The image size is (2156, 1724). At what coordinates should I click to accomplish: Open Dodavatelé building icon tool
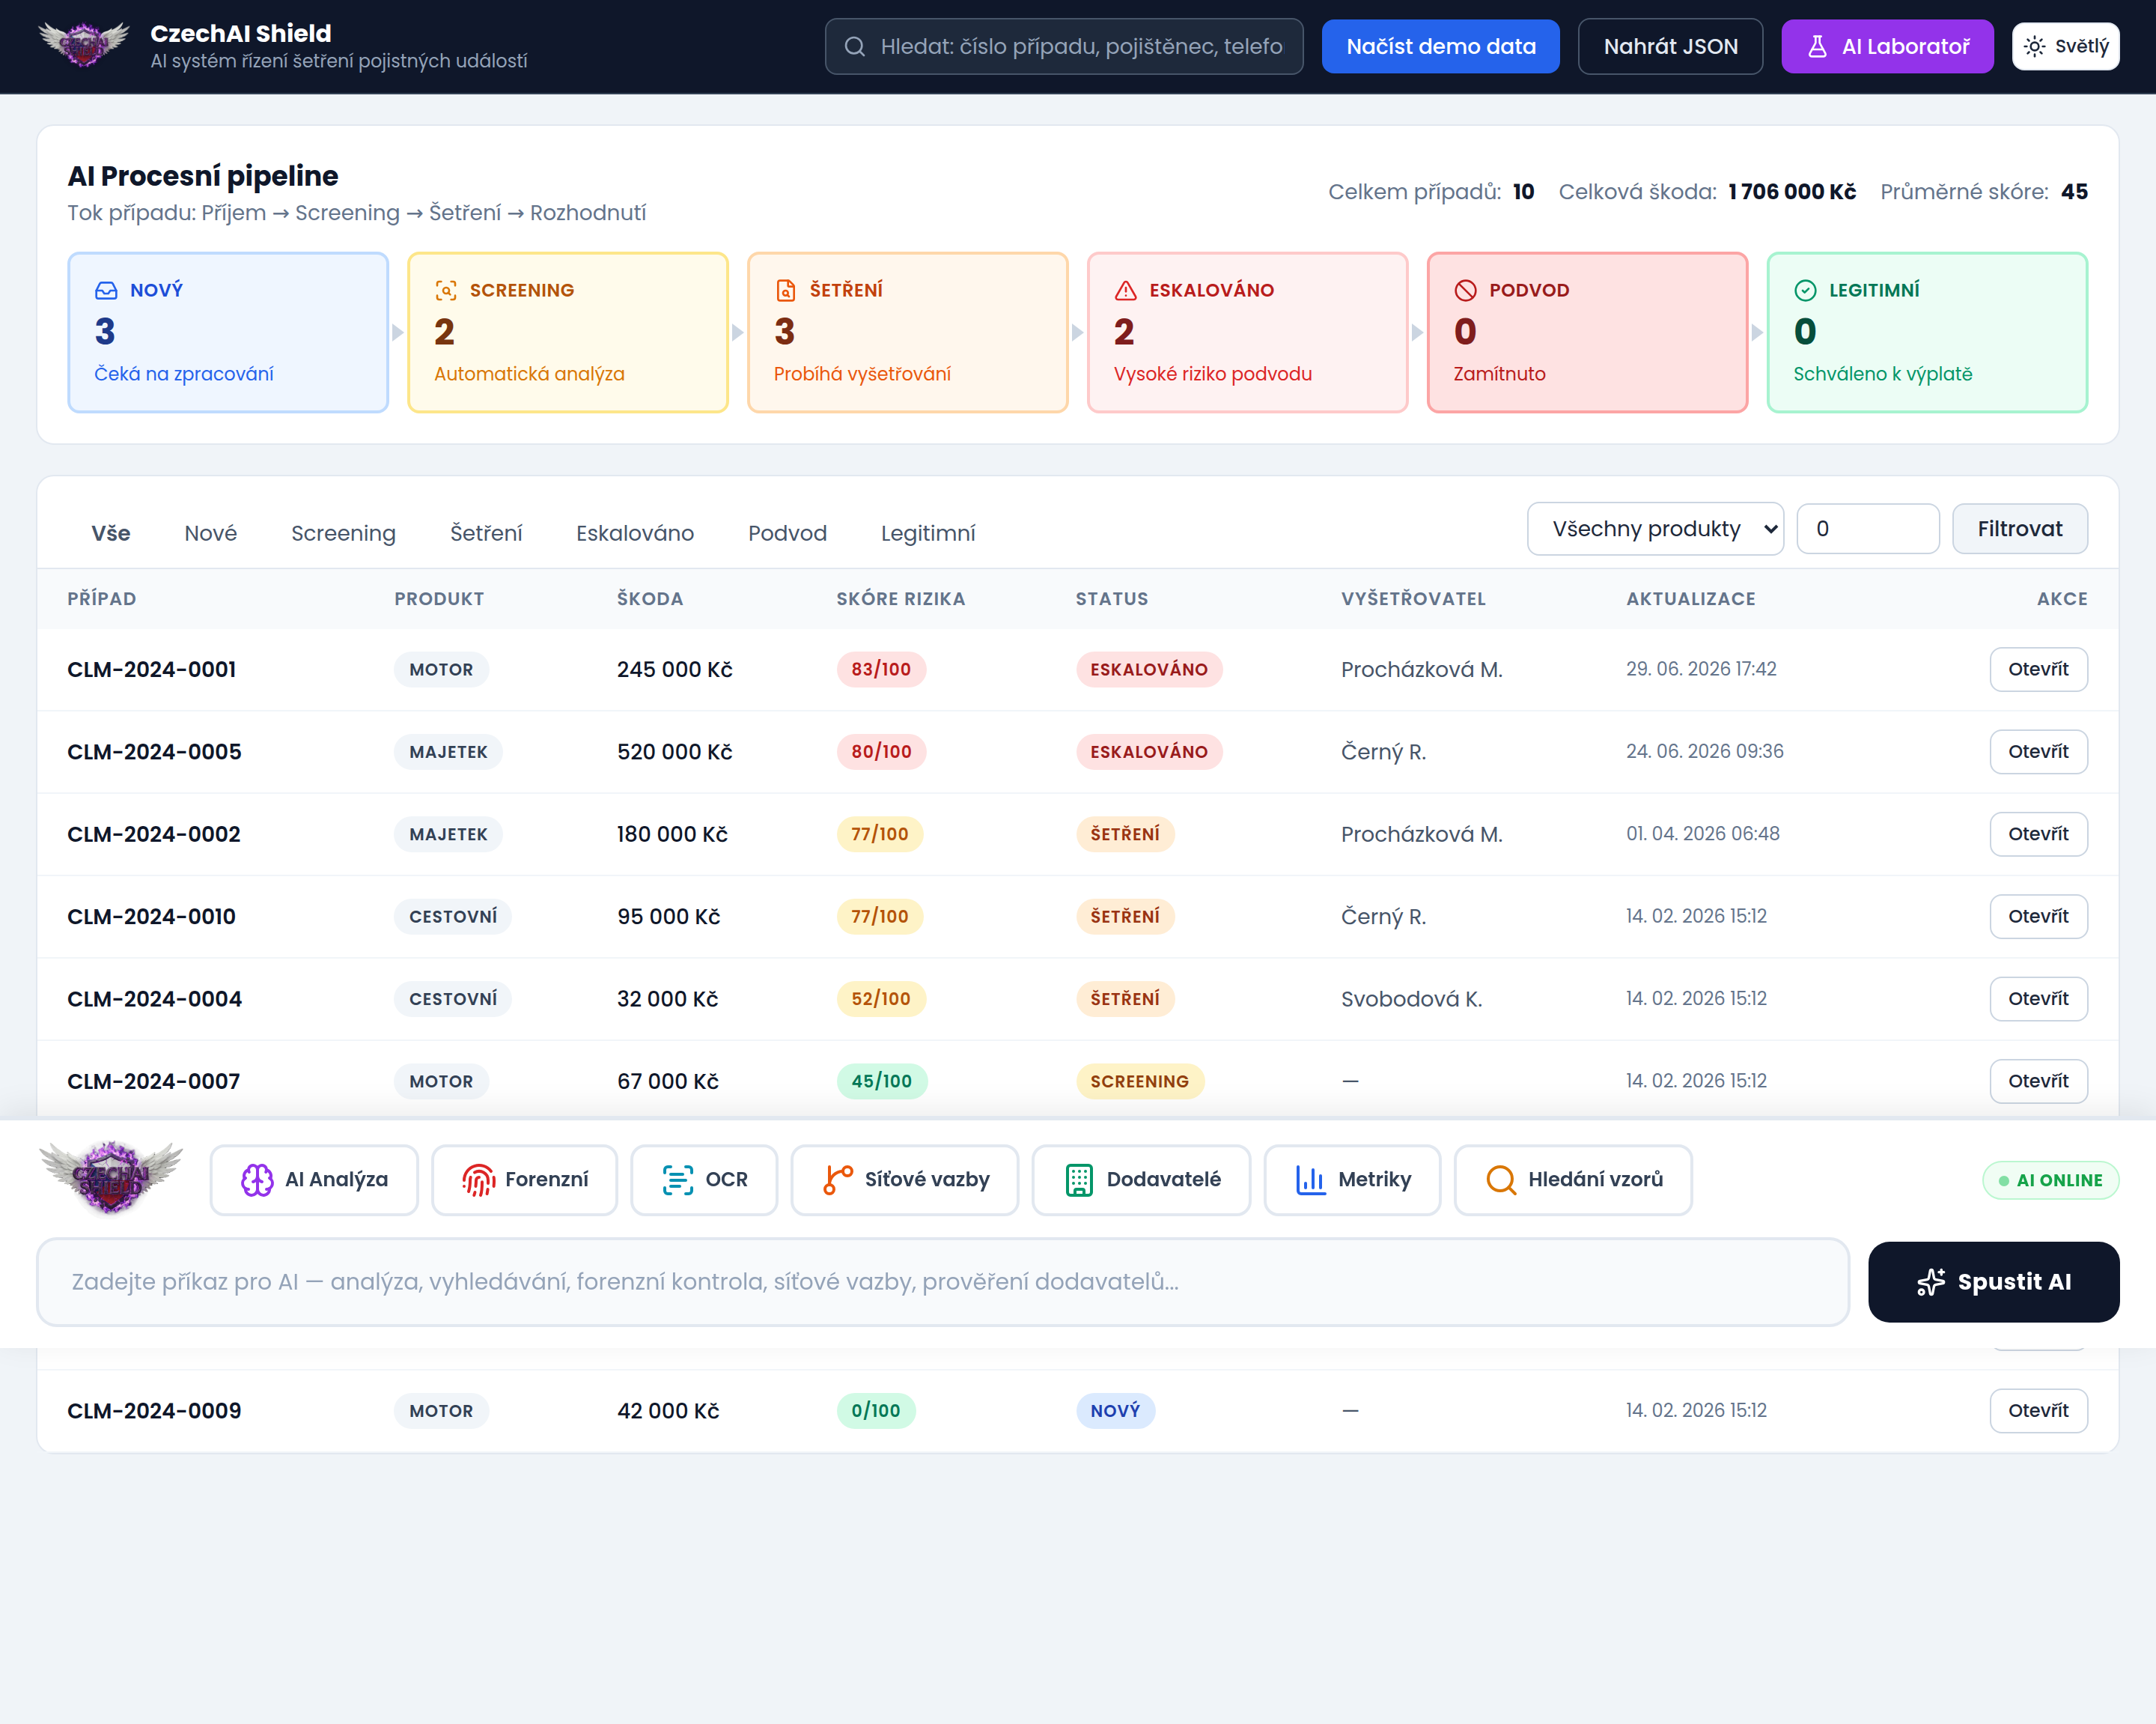click(1141, 1180)
